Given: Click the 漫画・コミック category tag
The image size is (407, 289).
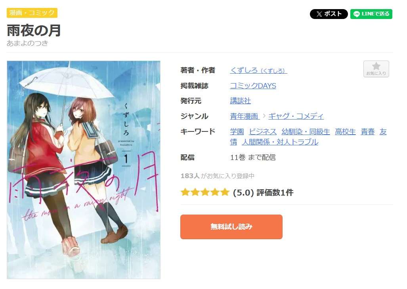Looking at the screenshot, I should click(x=32, y=13).
